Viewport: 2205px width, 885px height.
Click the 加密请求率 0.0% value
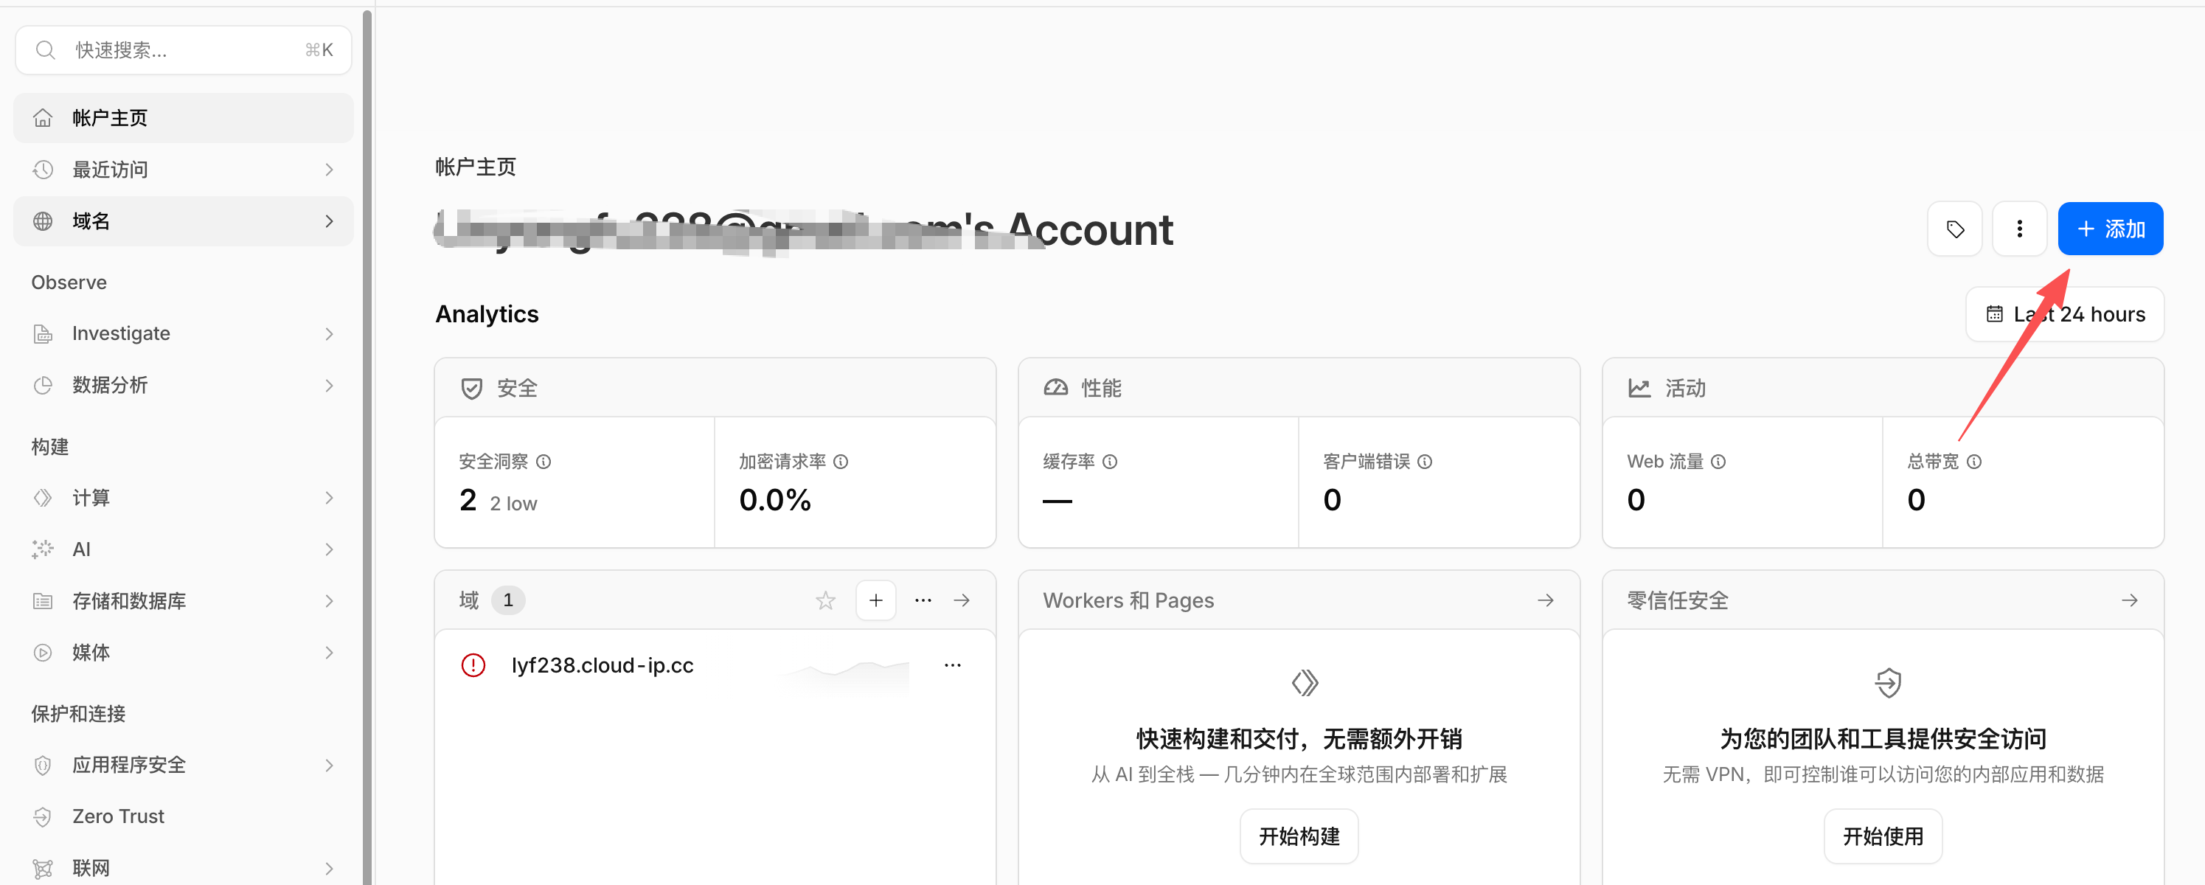(774, 501)
